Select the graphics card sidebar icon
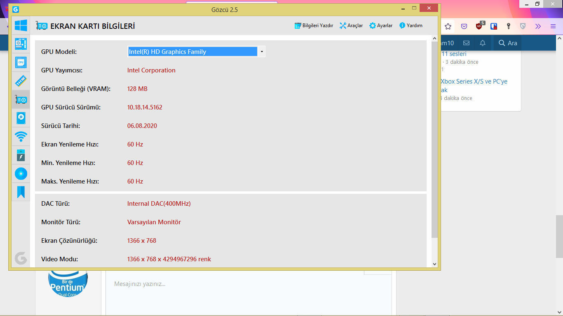This screenshot has height=316, width=563. [21, 100]
